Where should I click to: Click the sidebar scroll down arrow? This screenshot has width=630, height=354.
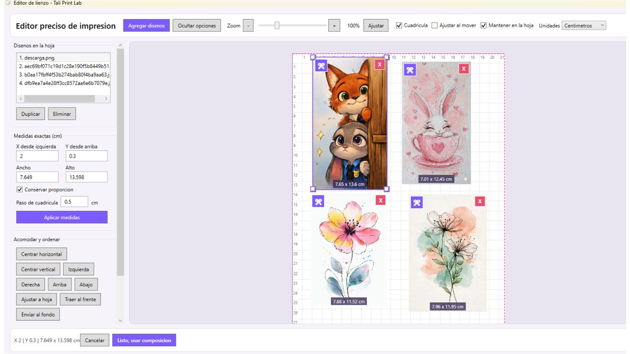point(120,320)
